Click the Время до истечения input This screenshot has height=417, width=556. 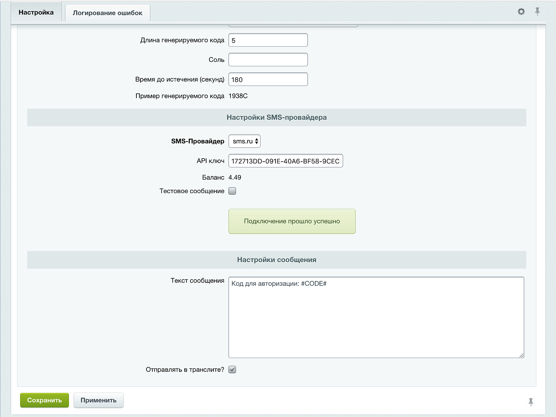(x=268, y=79)
